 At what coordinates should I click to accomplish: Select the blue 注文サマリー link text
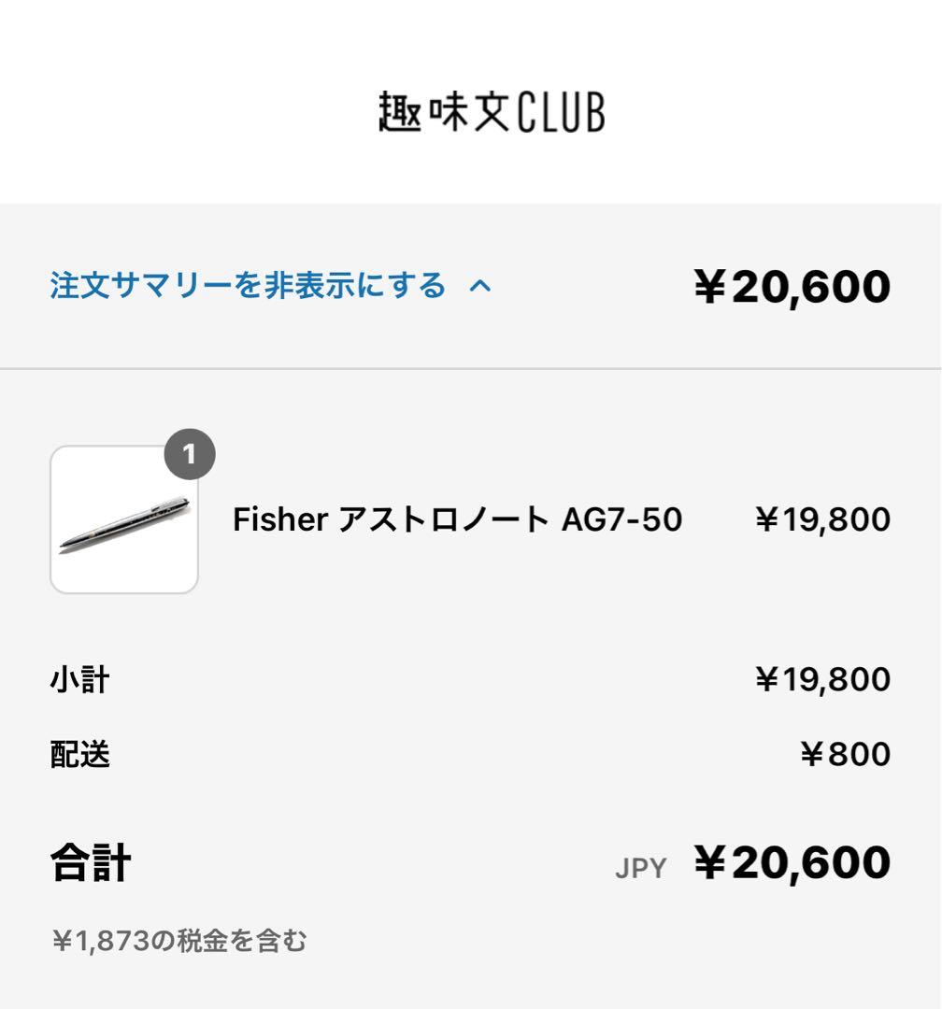coord(248,287)
